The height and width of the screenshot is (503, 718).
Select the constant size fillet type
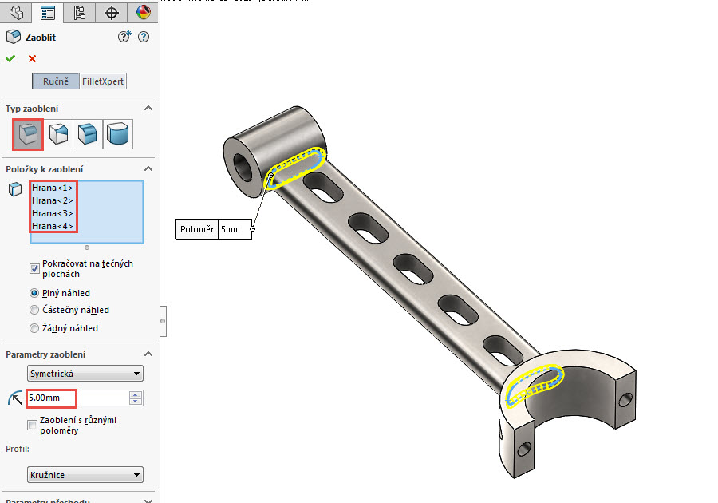tap(27, 133)
